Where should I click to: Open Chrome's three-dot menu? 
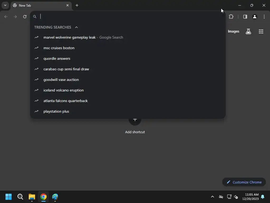tap(264, 17)
